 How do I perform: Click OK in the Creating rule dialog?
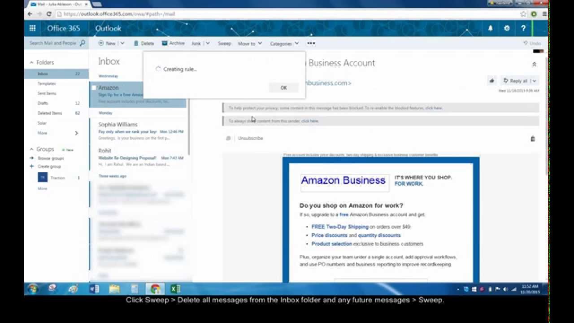click(283, 87)
